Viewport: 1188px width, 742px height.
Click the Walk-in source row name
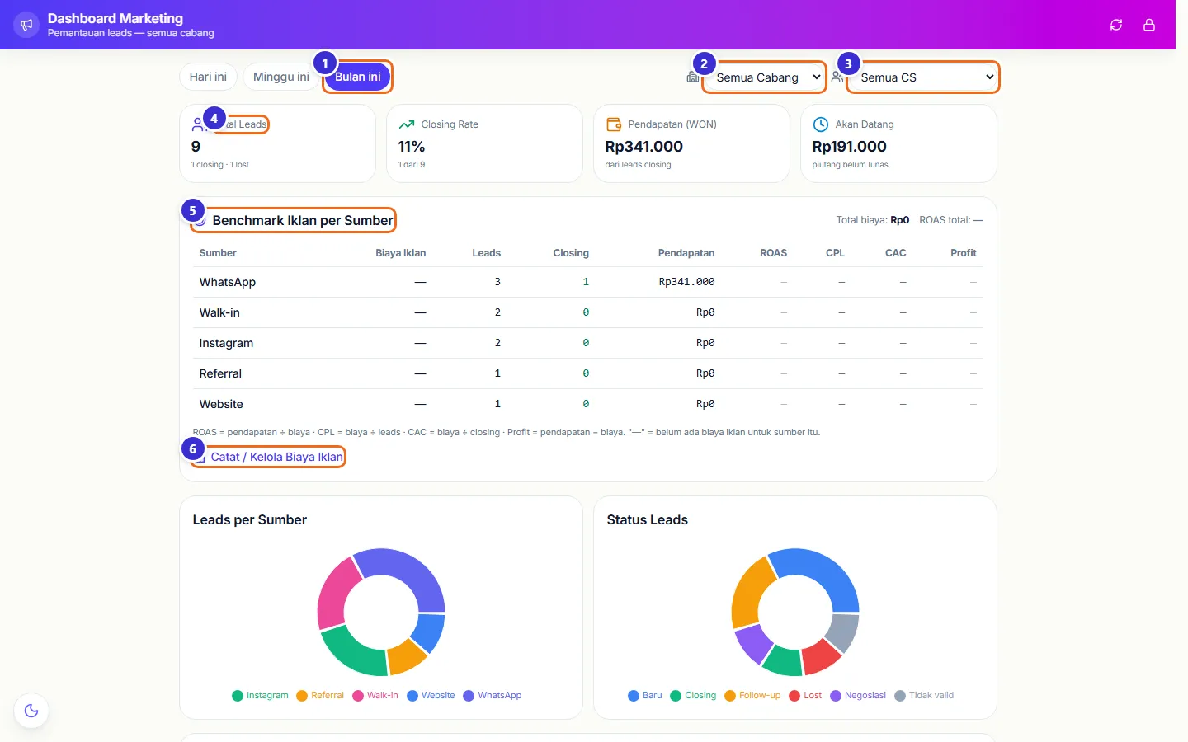(219, 312)
